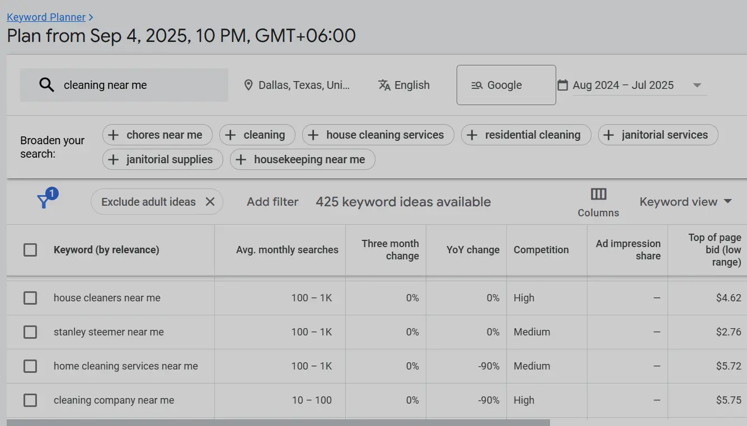
Task: Click the $4.62 bid value
Action: pos(729,298)
